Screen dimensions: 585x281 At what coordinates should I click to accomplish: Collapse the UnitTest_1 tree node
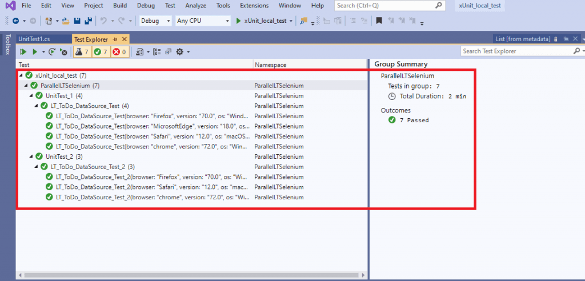pyautogui.click(x=31, y=95)
